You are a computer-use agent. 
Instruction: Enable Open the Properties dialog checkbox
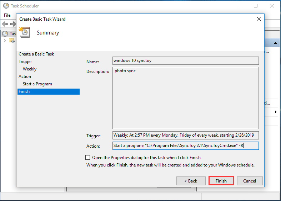pyautogui.click(x=87, y=158)
